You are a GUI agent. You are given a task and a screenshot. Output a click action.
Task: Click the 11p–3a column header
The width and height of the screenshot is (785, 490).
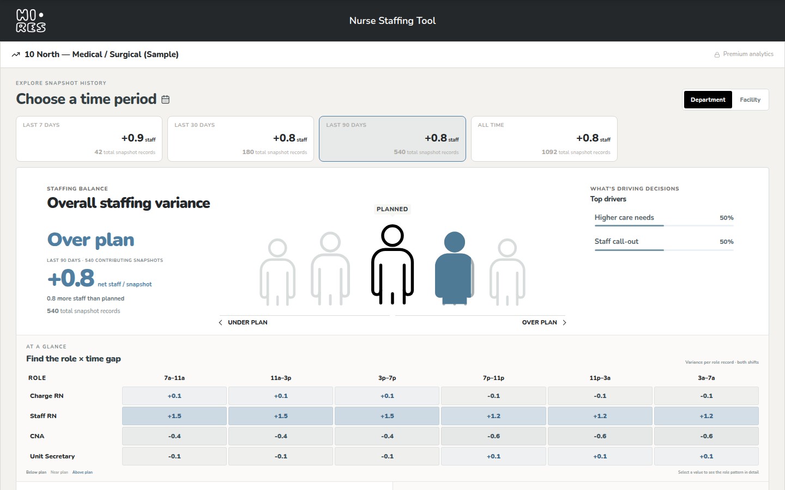[600, 378]
